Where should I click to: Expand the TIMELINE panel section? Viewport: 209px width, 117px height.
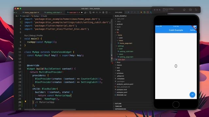tap(118, 106)
